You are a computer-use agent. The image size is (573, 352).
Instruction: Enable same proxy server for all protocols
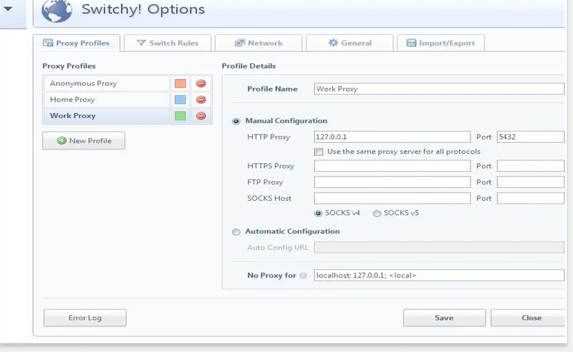[318, 152]
